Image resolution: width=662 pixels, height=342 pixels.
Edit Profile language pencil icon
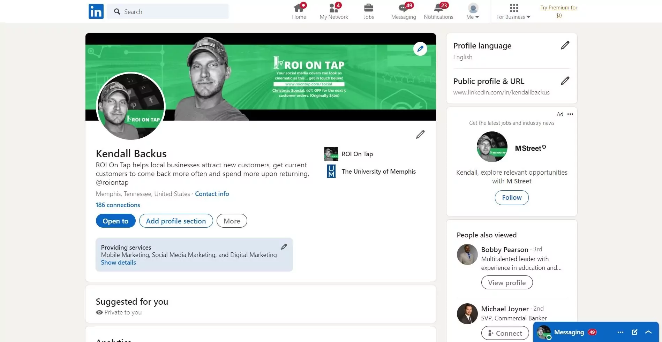pyautogui.click(x=565, y=45)
